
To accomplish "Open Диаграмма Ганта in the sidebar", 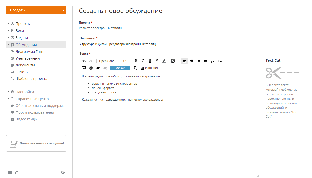I will point(30,52).
